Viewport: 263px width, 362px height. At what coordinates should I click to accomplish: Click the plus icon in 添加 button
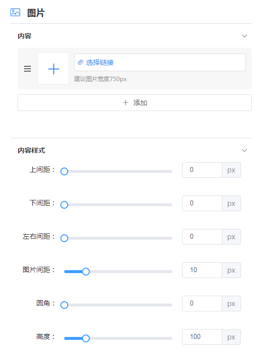click(x=126, y=103)
